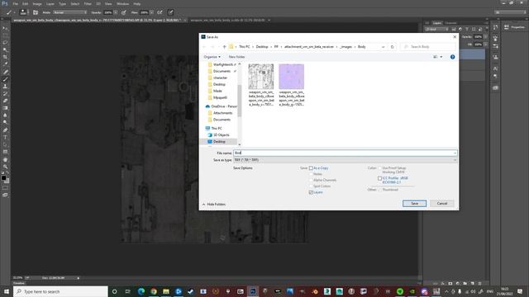
Task: Open the brush settings panel toggle
Action: click(36, 12)
